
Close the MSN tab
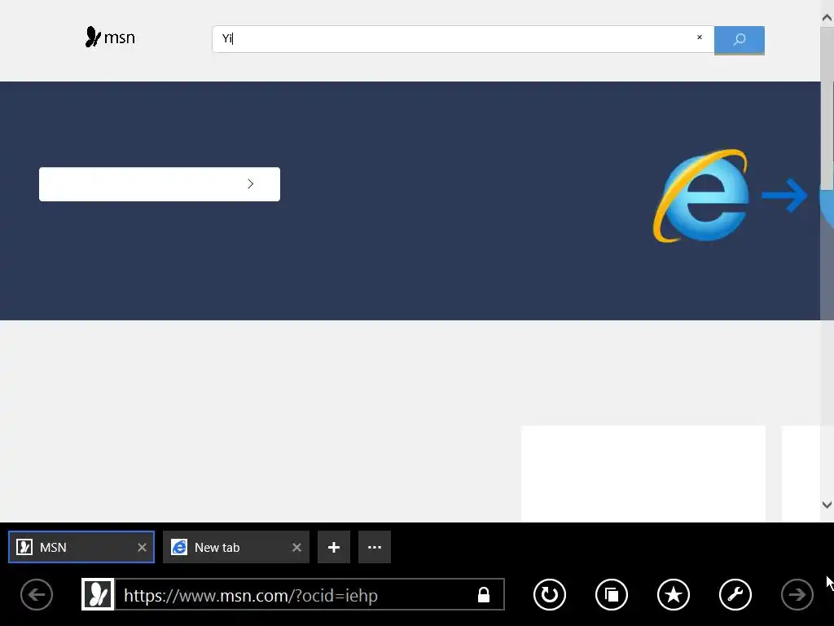[142, 547]
